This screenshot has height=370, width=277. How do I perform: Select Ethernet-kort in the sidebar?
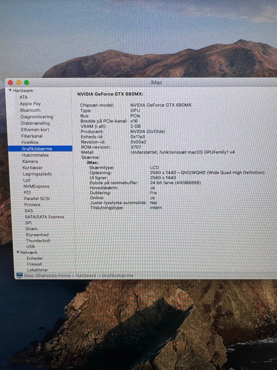click(35, 129)
